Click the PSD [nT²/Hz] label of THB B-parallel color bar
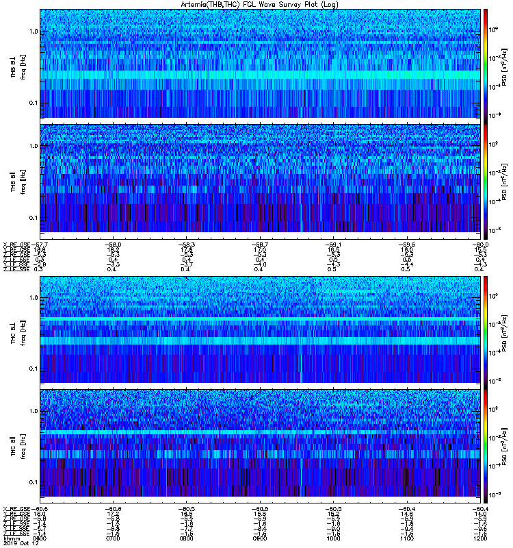 [504, 182]
